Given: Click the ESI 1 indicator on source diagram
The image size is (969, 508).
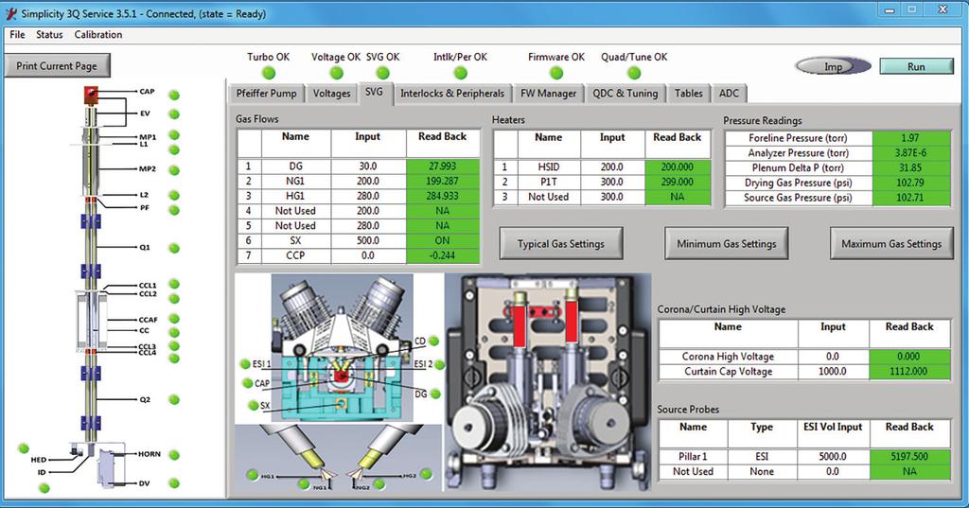Looking at the screenshot, I should point(245,364).
